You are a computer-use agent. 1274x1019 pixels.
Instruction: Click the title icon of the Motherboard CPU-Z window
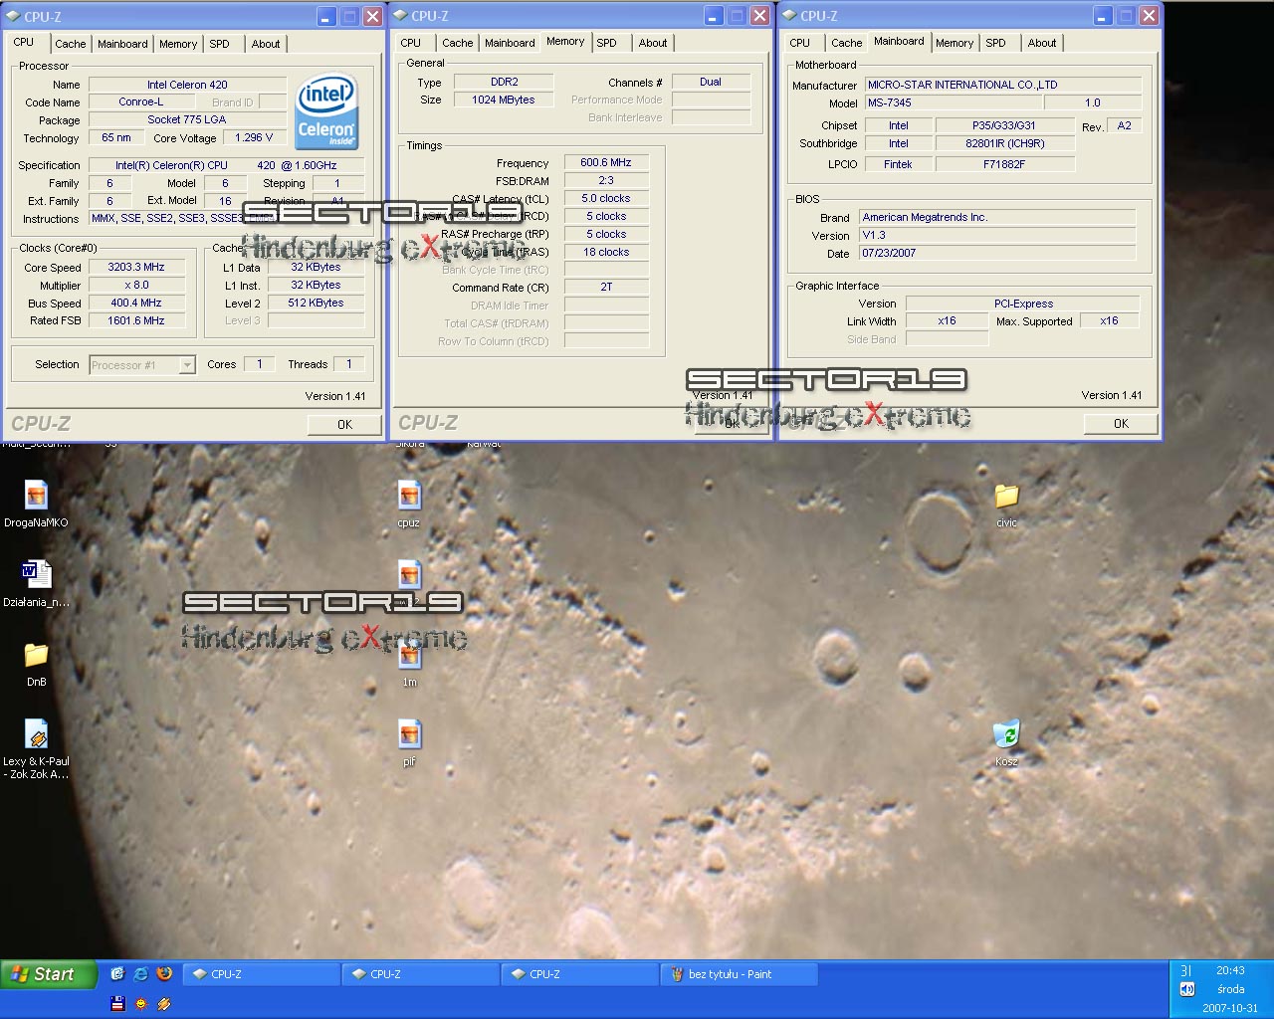tap(789, 16)
